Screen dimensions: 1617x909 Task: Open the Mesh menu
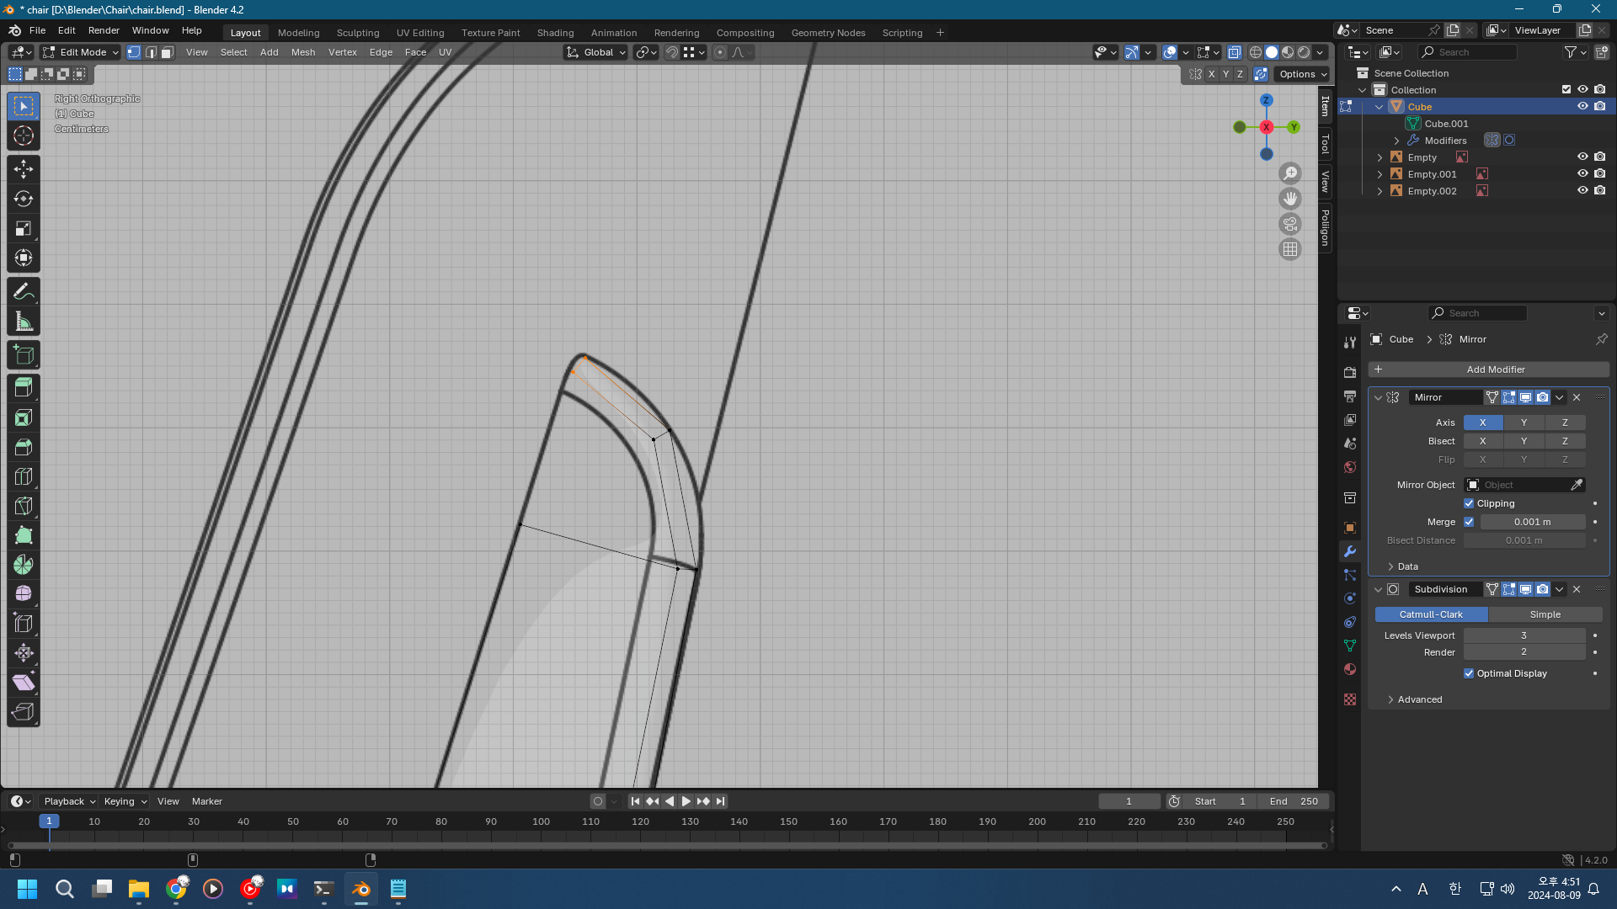pos(303,52)
